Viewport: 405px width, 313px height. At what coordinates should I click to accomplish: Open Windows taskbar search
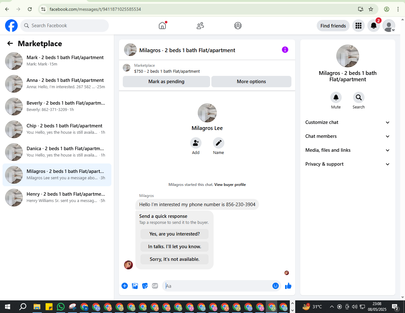pyautogui.click(x=23, y=307)
